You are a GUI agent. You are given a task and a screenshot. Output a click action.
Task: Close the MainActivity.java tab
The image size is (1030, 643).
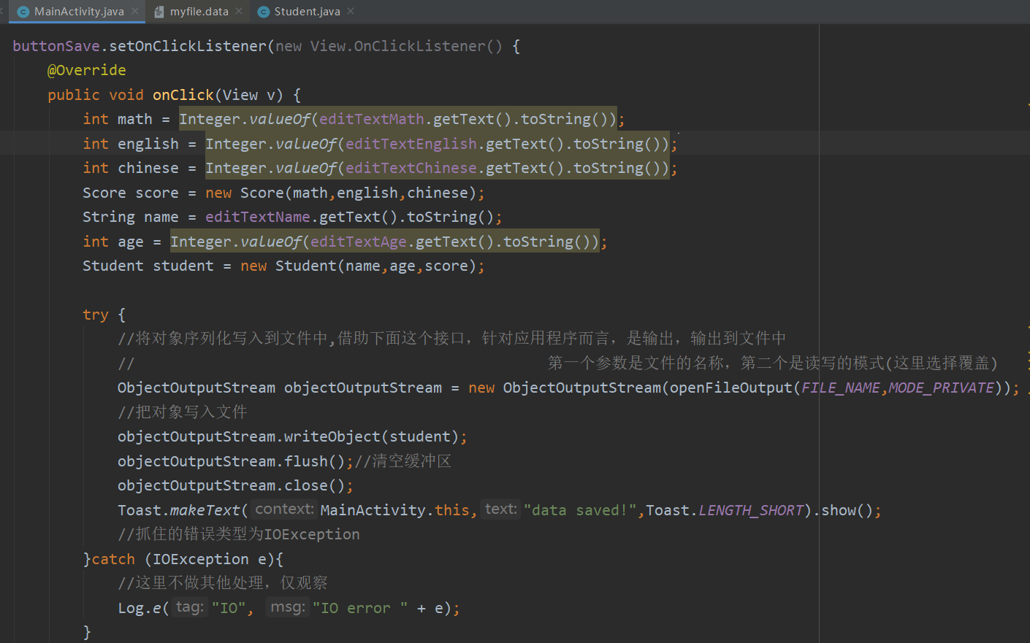click(x=135, y=12)
